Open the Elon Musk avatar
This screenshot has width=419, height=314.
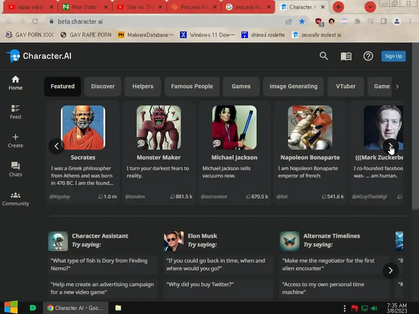click(x=173, y=241)
